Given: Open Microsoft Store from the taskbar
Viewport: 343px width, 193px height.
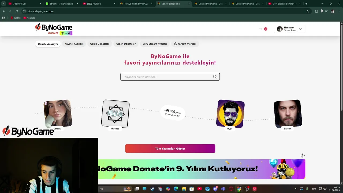Looking at the screenshot, I should click(192, 189).
